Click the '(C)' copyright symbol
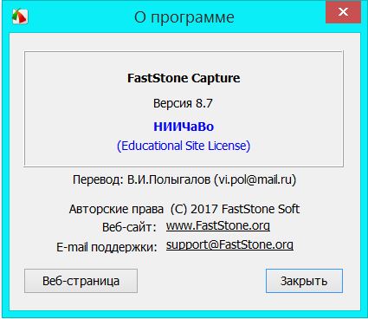This screenshot has width=368, height=319. pyautogui.click(x=178, y=209)
